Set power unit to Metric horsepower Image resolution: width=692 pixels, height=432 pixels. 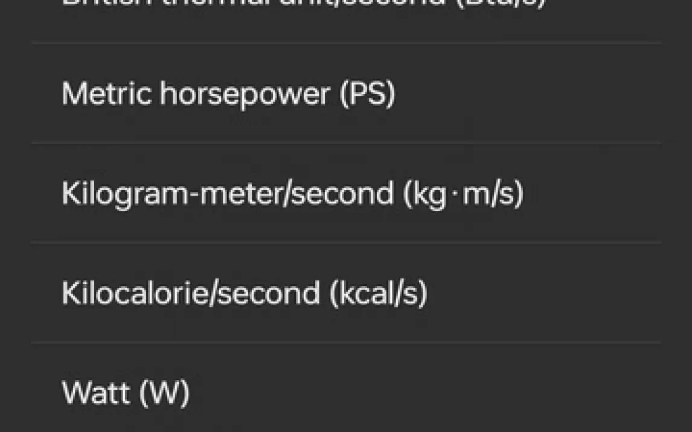click(228, 94)
